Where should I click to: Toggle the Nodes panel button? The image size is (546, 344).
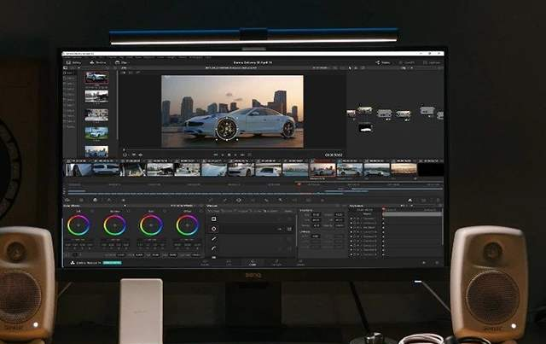(x=383, y=62)
